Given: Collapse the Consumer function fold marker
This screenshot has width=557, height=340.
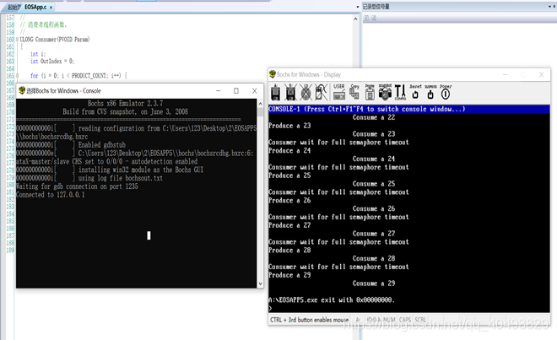Looking at the screenshot, I should coord(17,40).
